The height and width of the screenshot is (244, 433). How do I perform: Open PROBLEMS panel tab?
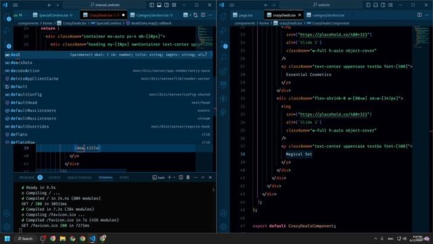(x=27, y=178)
